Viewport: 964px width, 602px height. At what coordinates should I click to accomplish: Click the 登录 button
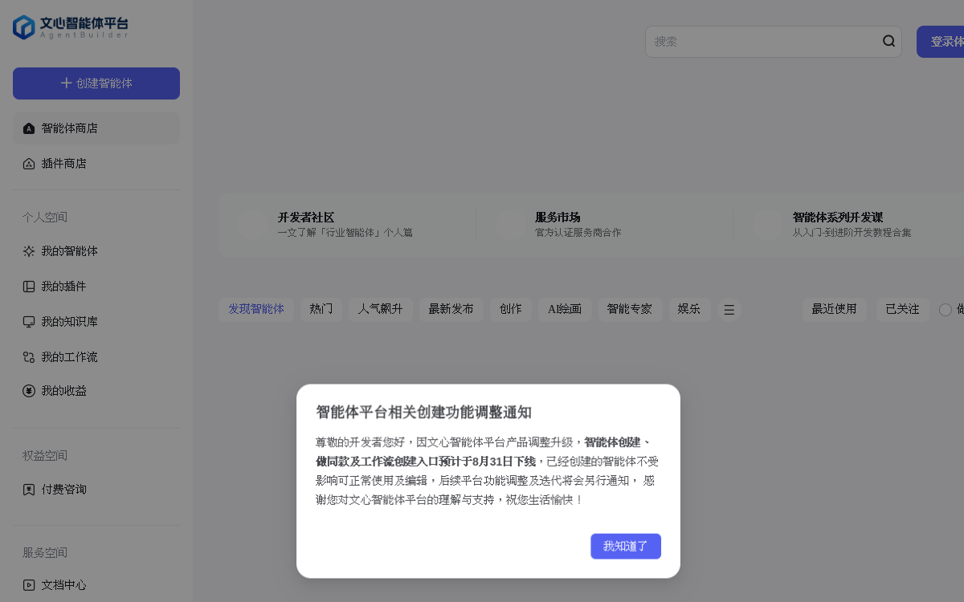point(941,42)
